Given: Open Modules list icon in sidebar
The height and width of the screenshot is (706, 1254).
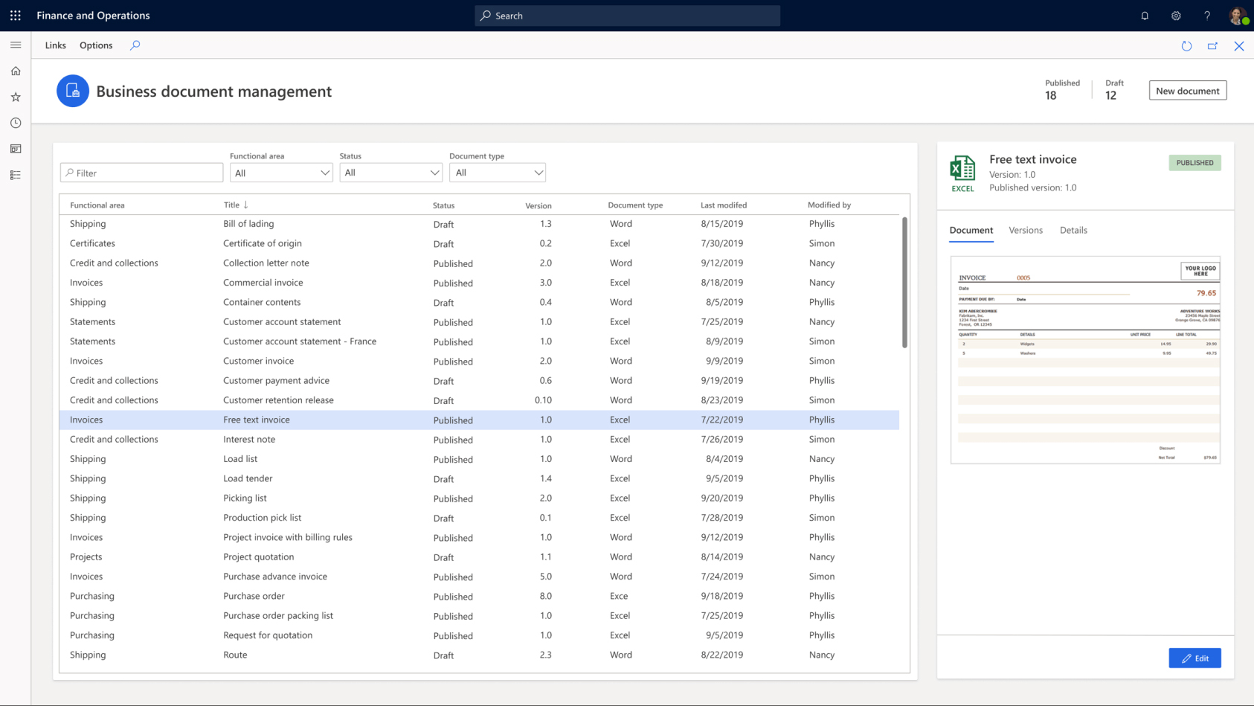Looking at the screenshot, I should click(x=16, y=175).
